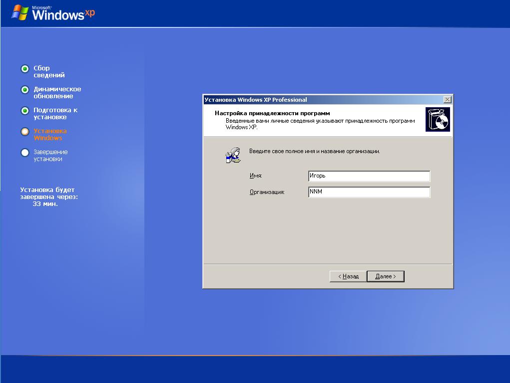510x383 pixels.
Task: Close the Установка Windows XP Professional dialog
Action: [447, 100]
